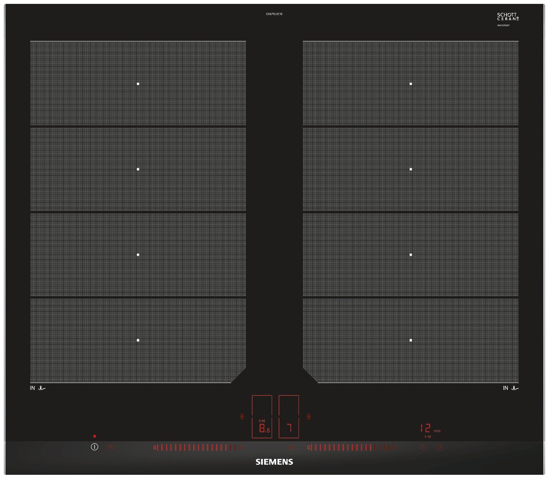Tap the icon between the two sliders
The width and height of the screenshot is (549, 481).
[292, 447]
